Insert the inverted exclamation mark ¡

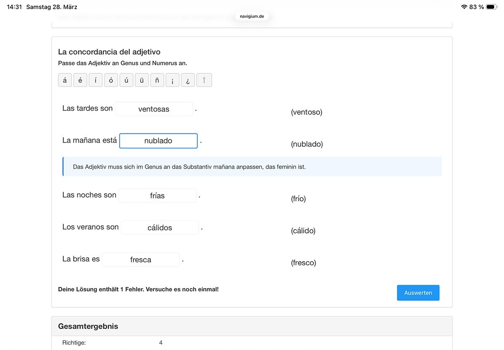[x=173, y=80]
